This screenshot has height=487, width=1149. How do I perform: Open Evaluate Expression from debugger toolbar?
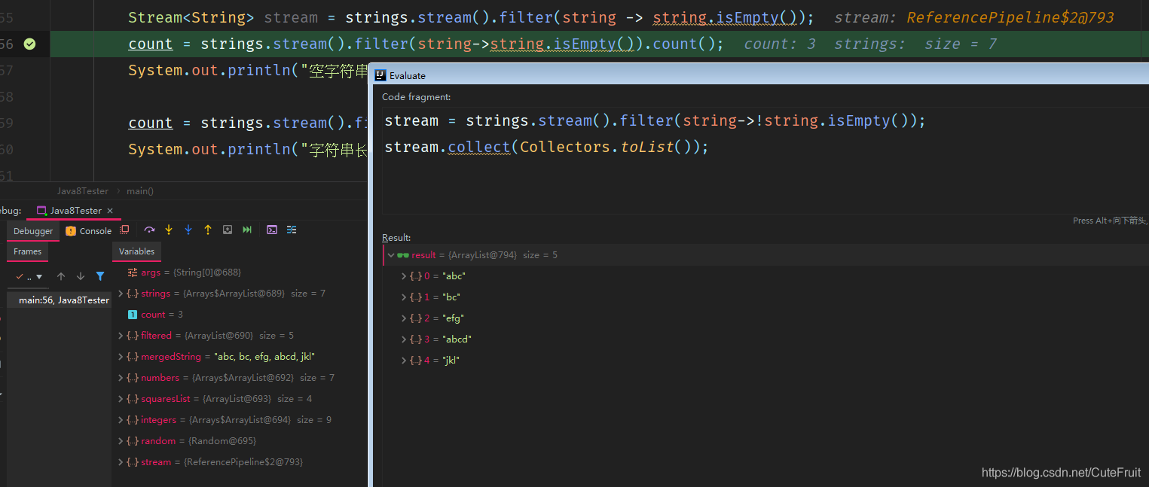click(x=272, y=230)
